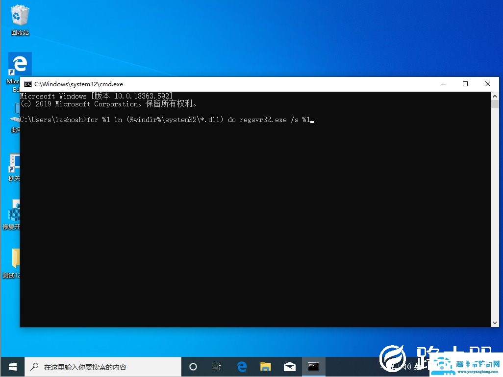
Task: Click the taskbar search input field
Action: tap(103, 366)
